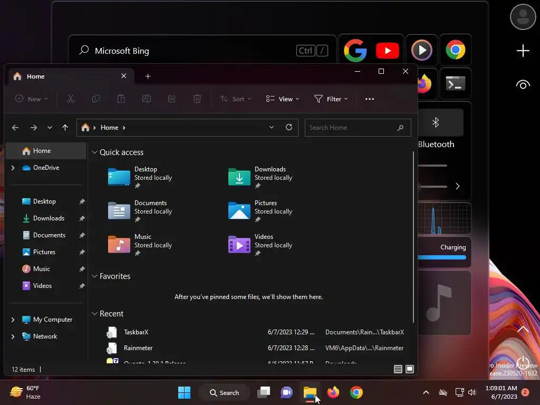Click the Copy icon in File Explorer toolbar
The width and height of the screenshot is (540, 405).
[96, 99]
